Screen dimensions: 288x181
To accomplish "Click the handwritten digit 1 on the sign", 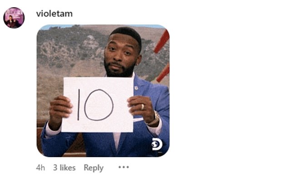I will 79,105.
